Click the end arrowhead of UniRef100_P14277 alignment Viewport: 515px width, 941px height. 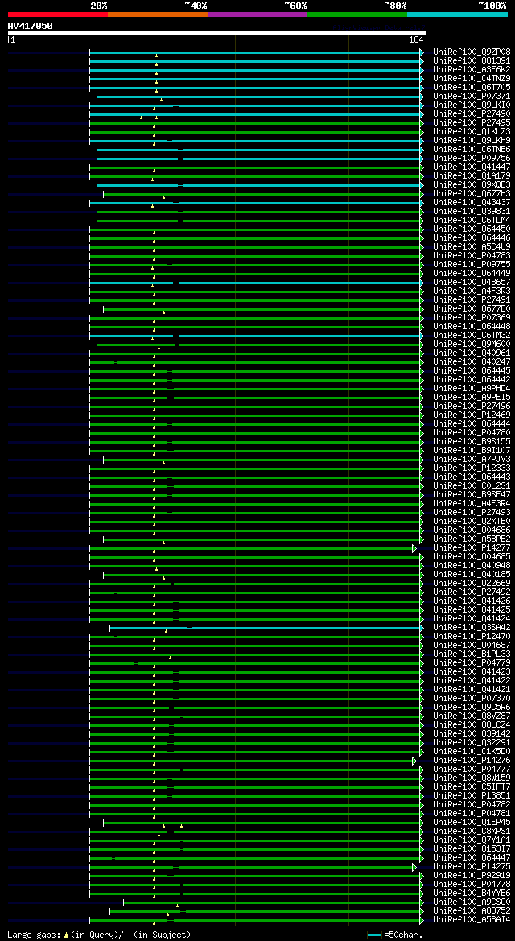(414, 548)
